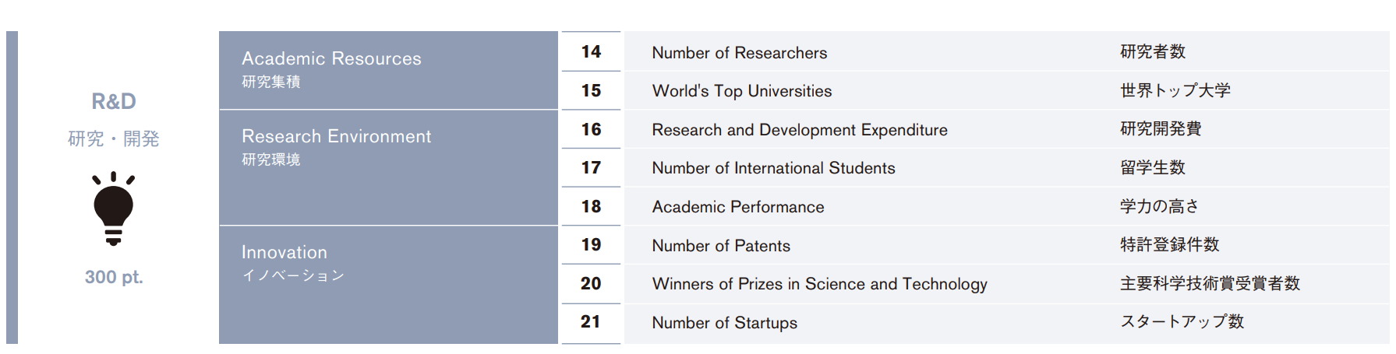The height and width of the screenshot is (354, 1396).
Task: Select Winners of Prizes in Science row
Action: [x=1006, y=284]
